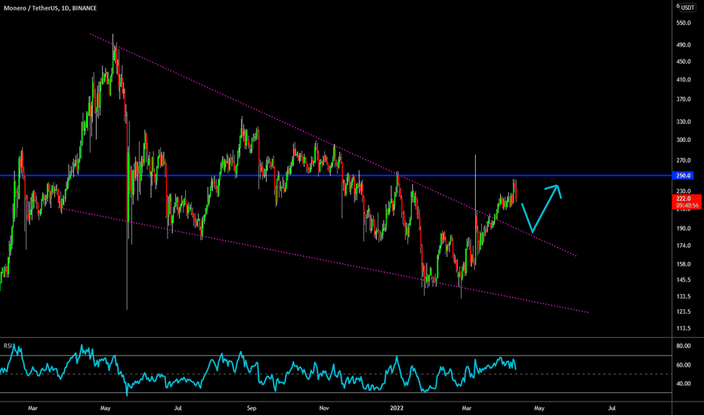Click the 230.0 price axis label

click(x=684, y=191)
